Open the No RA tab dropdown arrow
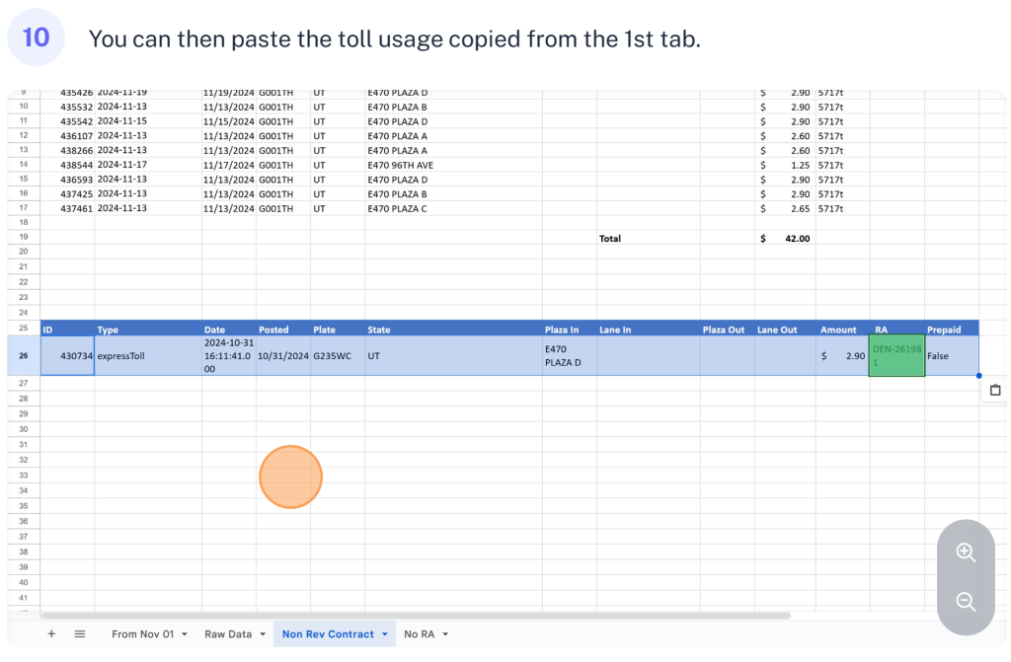 [445, 634]
